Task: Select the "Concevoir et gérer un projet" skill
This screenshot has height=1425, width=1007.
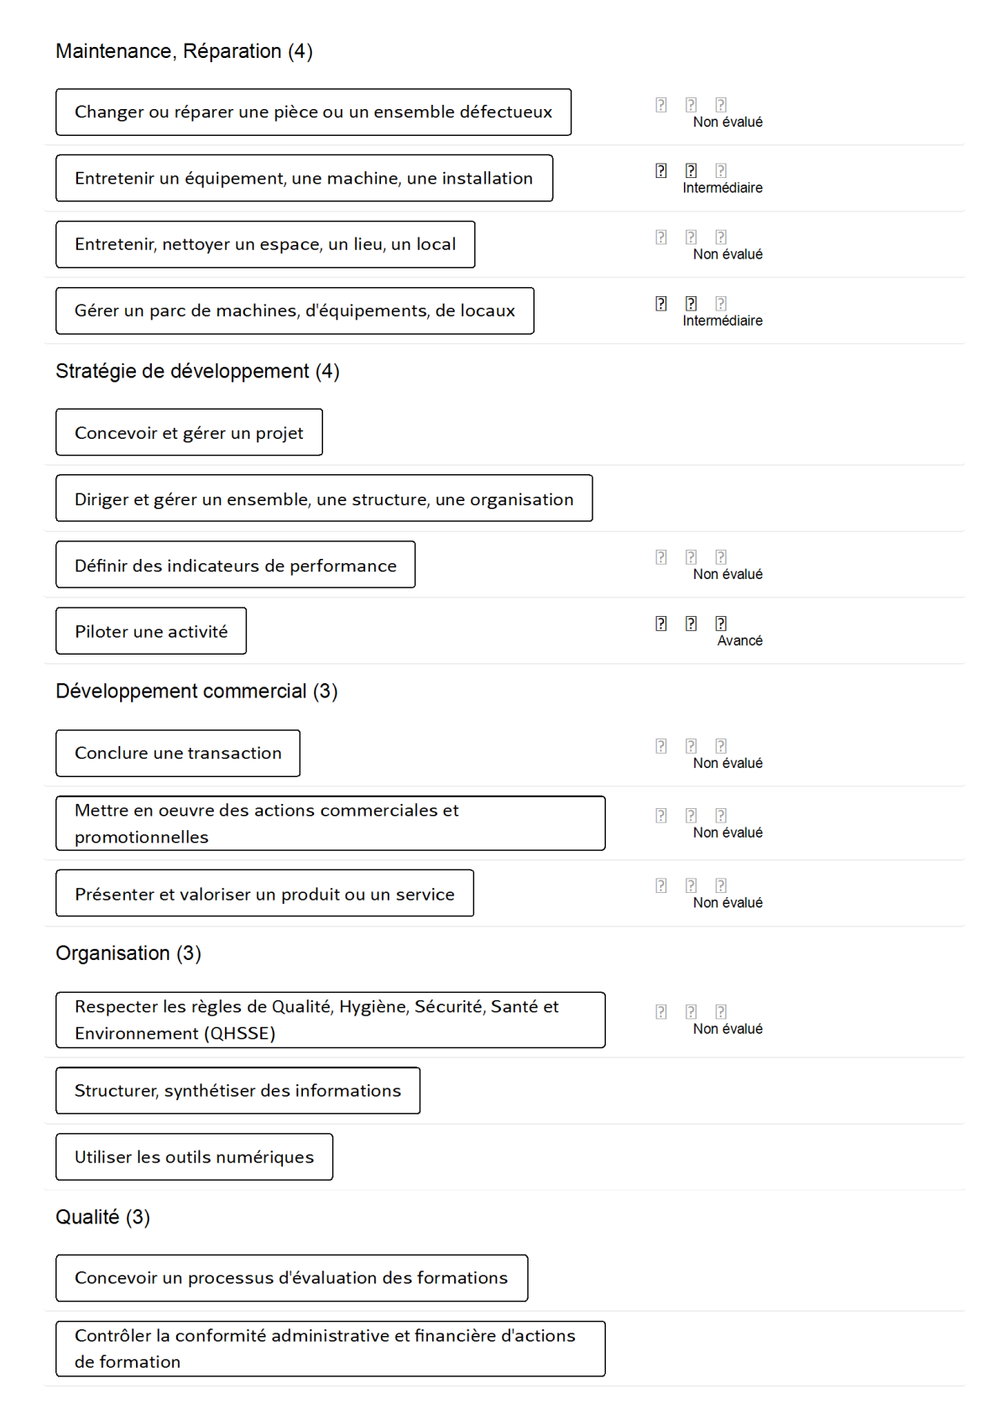Action: (x=189, y=433)
